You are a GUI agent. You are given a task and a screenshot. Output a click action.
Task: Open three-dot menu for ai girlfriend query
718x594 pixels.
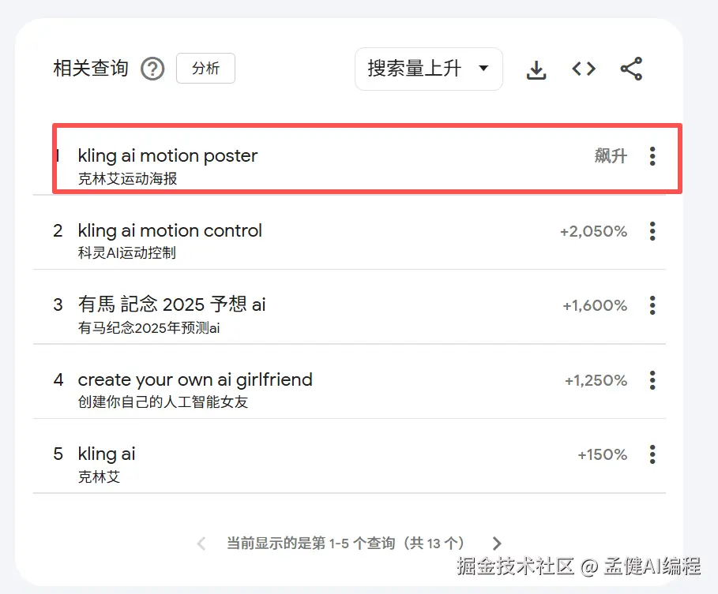click(x=652, y=380)
